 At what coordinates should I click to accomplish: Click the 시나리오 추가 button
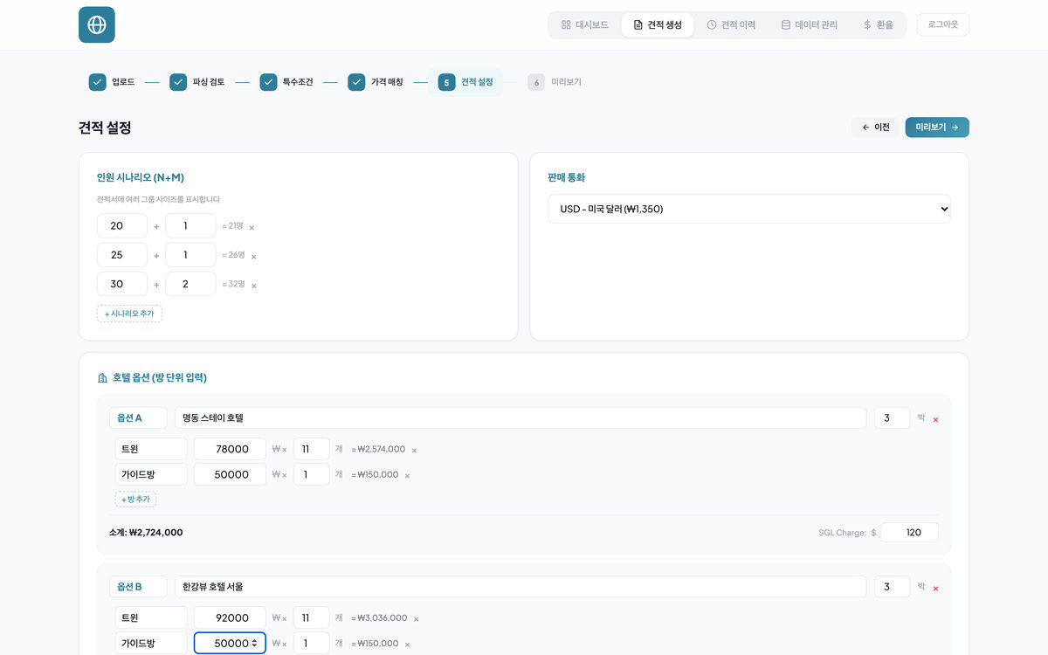pyautogui.click(x=129, y=314)
